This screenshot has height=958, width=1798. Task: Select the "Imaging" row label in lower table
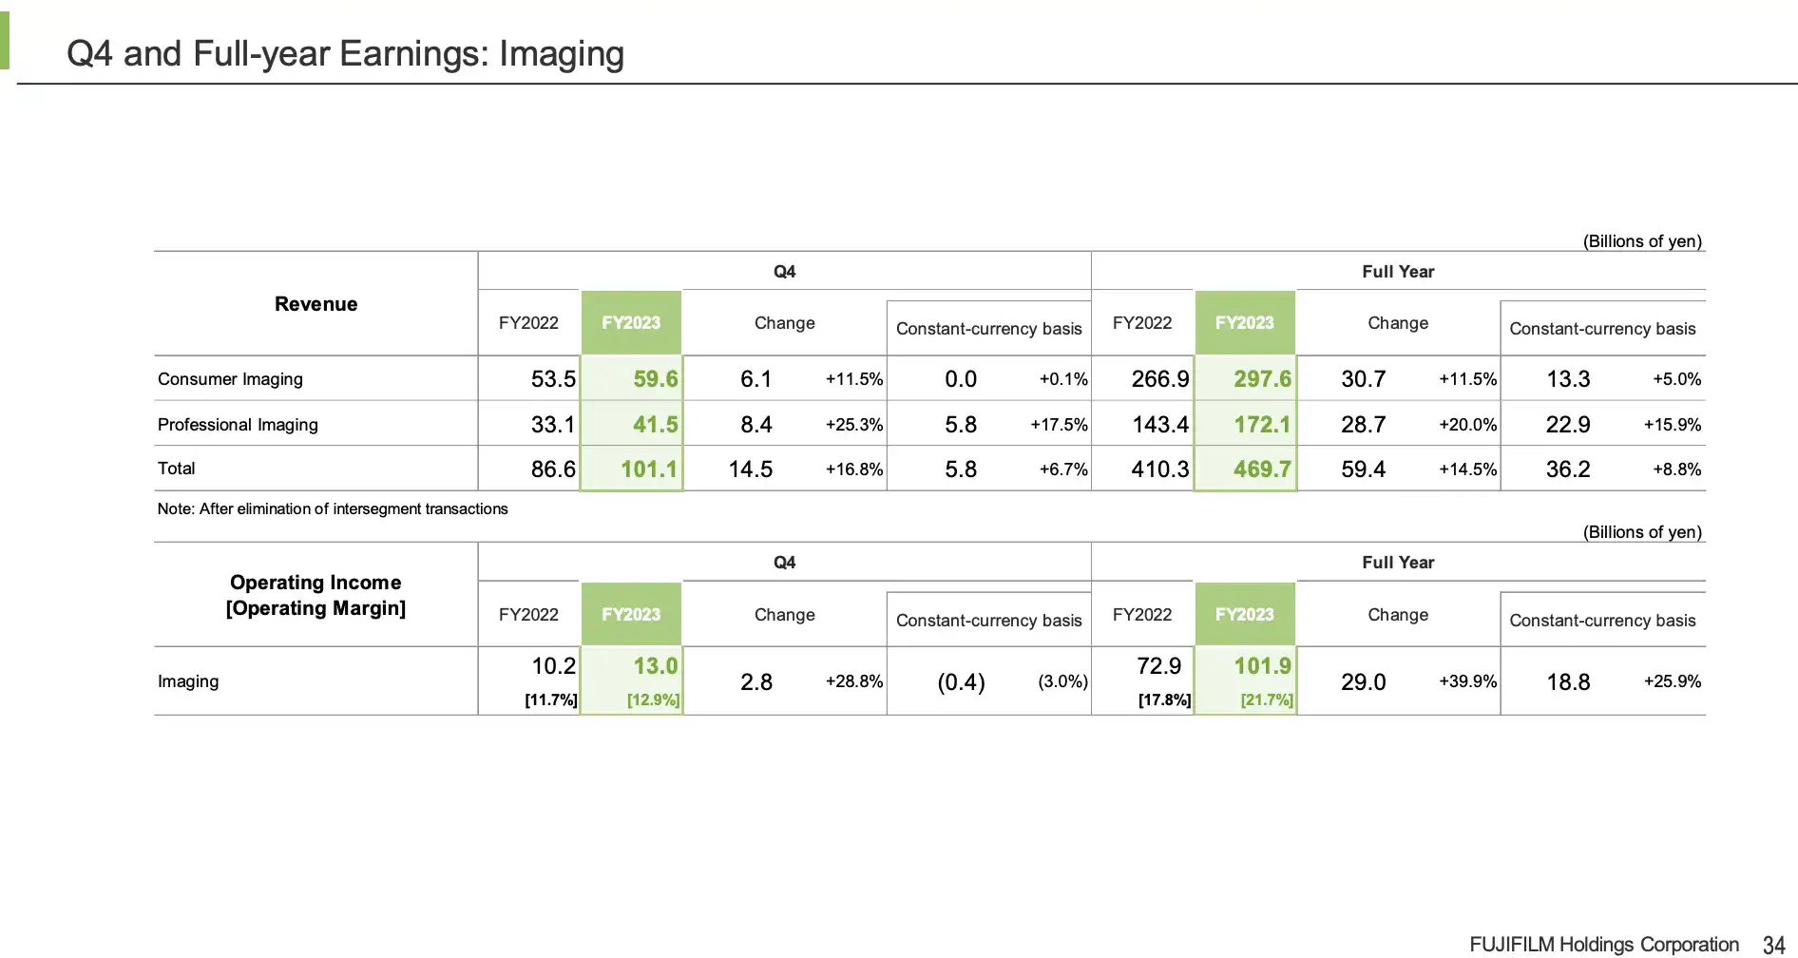(x=188, y=681)
